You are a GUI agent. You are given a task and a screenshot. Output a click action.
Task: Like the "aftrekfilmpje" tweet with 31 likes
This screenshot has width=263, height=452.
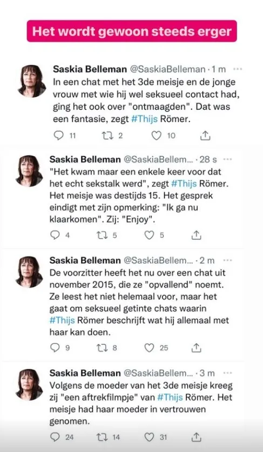coord(149,437)
